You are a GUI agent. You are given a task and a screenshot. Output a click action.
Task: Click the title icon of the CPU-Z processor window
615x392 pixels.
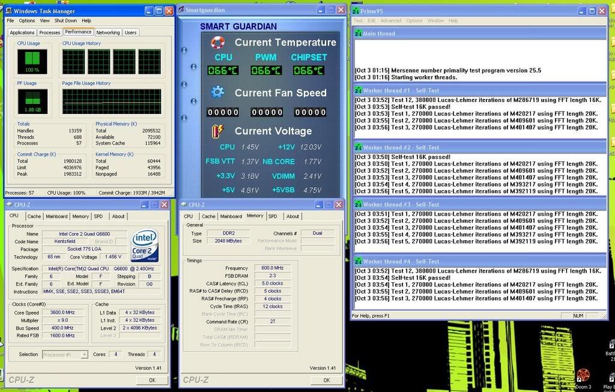pyautogui.click(x=10, y=204)
